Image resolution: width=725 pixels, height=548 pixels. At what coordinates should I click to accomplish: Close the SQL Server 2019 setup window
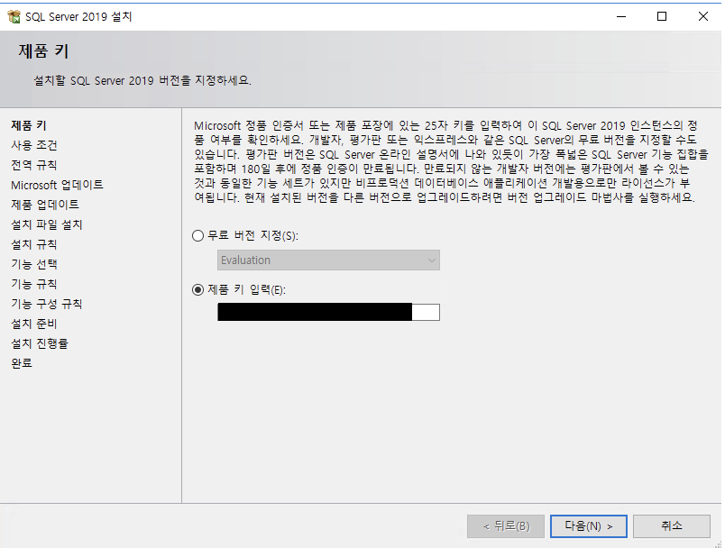703,16
